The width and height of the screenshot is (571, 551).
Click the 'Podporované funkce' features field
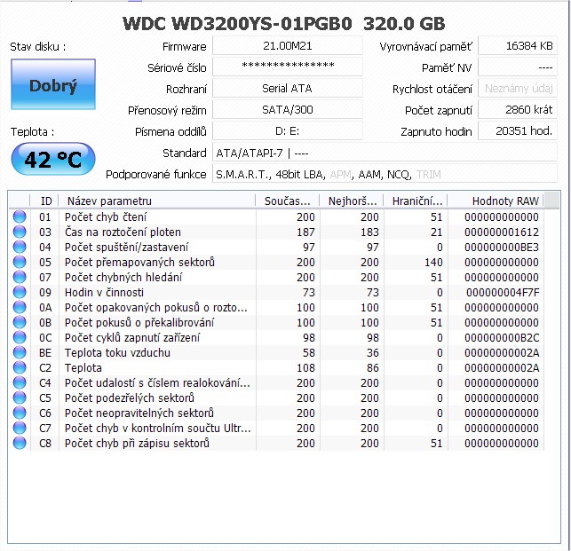pyautogui.click(x=385, y=174)
